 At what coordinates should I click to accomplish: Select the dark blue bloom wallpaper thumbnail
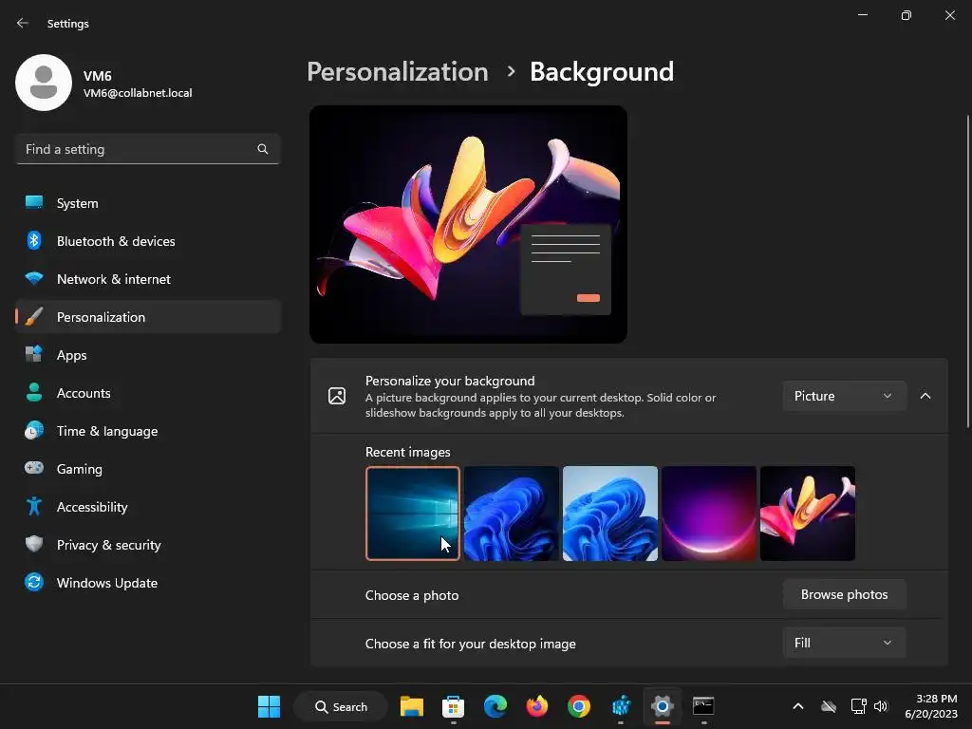(x=512, y=514)
